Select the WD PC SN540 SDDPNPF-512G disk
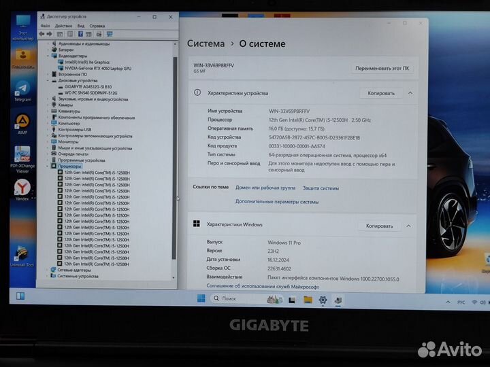This screenshot has width=490, height=367. pos(91,93)
